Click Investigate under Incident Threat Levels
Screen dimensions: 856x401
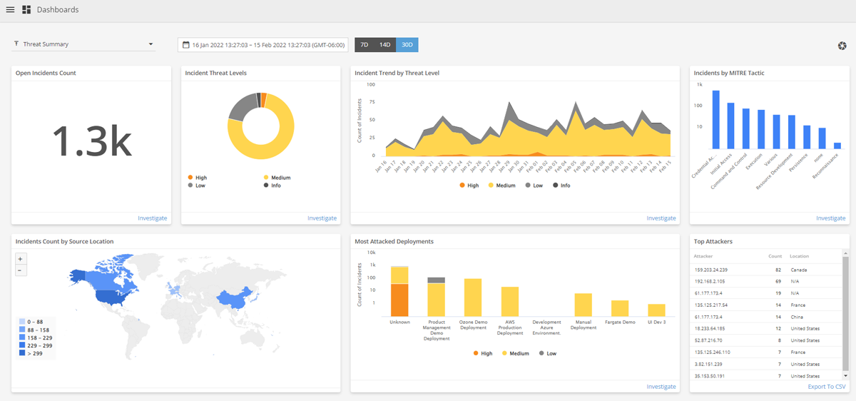click(322, 218)
